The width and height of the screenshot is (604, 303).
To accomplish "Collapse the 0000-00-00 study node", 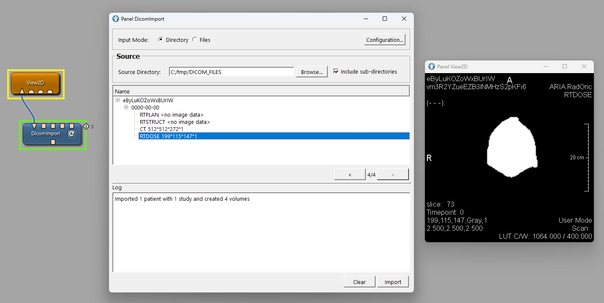I will pos(126,108).
